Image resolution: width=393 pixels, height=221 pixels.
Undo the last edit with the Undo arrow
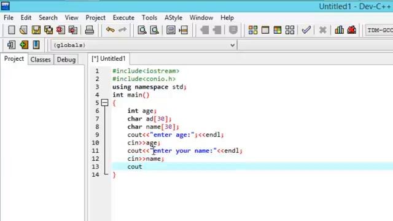[110, 30]
